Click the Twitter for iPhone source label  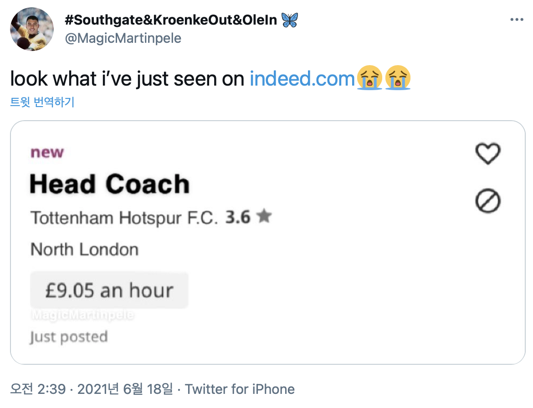pos(240,389)
